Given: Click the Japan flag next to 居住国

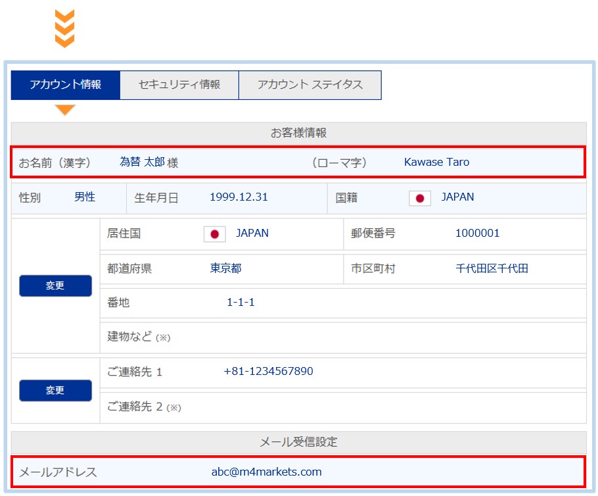Looking at the screenshot, I should [214, 234].
